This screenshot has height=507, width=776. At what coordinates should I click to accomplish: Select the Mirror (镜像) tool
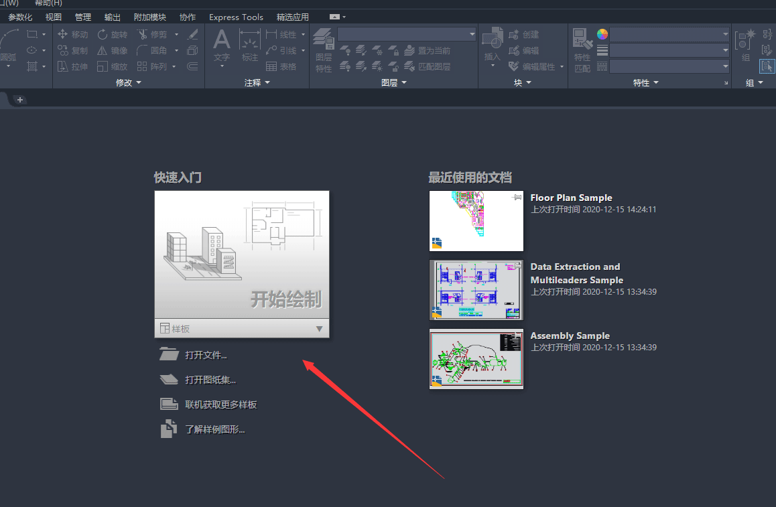pos(113,50)
